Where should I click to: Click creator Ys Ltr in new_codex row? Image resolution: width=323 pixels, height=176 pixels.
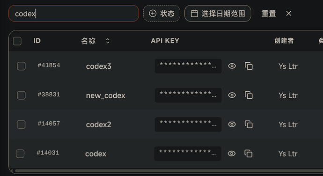(x=288, y=95)
